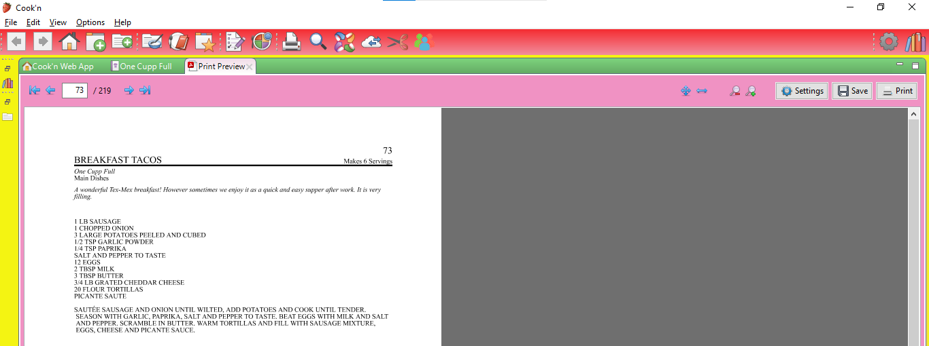Go forward with the right arrow toolbar icon
The image size is (929, 346).
point(43,42)
